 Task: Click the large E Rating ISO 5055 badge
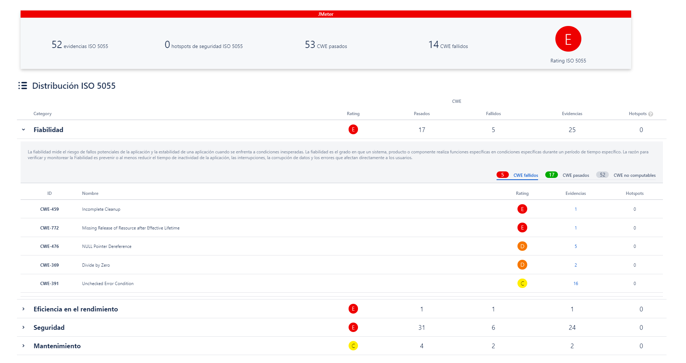pyautogui.click(x=568, y=39)
